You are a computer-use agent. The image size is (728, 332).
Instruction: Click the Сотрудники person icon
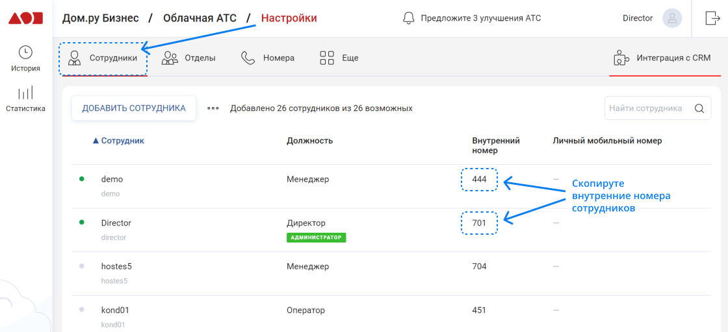[x=73, y=58]
